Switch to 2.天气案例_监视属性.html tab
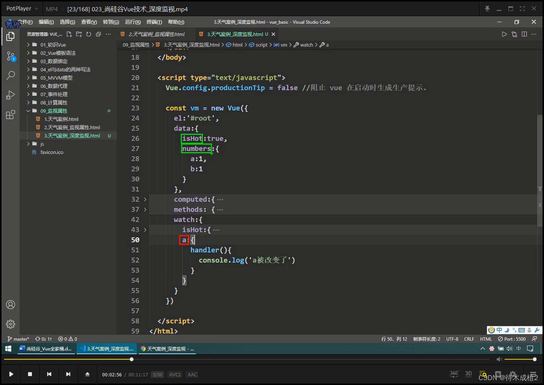 pos(156,34)
